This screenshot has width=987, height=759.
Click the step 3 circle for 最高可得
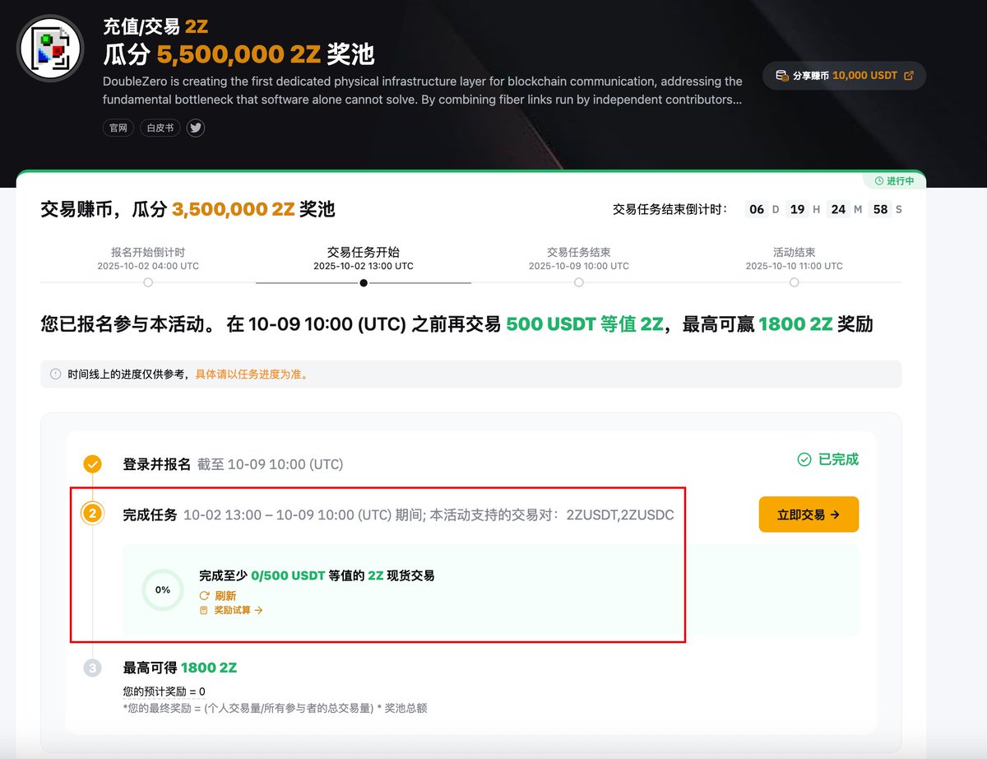(x=93, y=668)
